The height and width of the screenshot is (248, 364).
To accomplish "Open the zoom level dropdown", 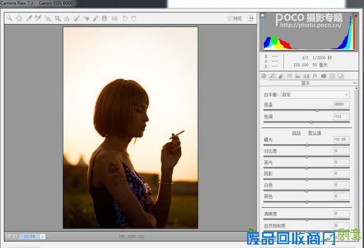I will coord(42,236).
